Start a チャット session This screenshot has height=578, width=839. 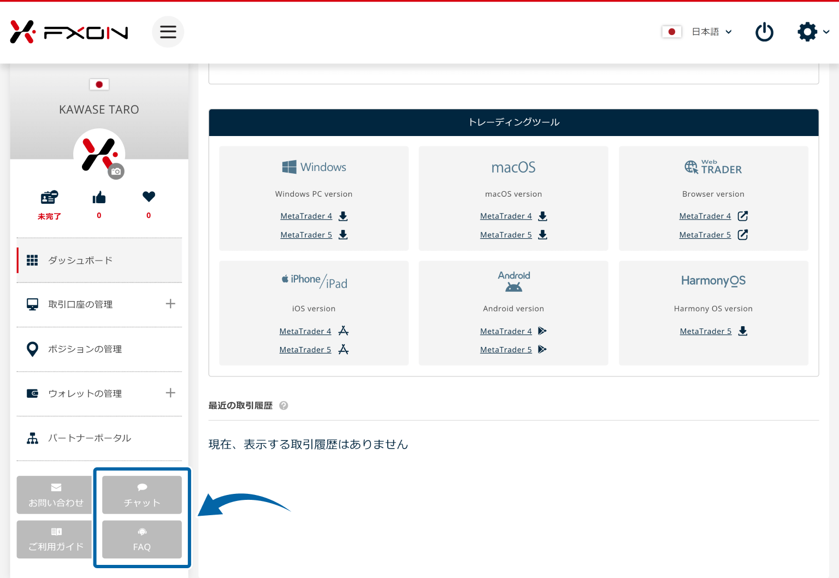point(141,495)
